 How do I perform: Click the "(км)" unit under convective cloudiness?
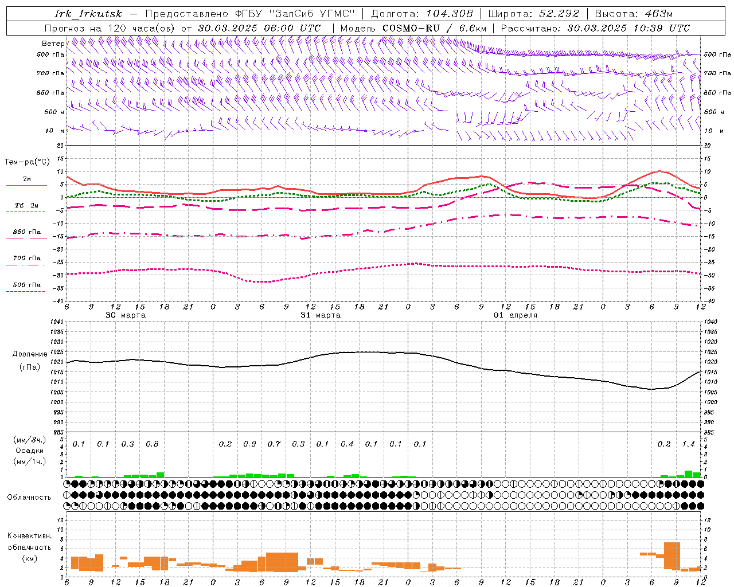[x=29, y=558]
